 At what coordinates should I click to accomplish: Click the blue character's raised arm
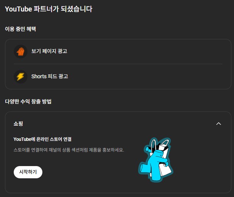click(x=149, y=150)
